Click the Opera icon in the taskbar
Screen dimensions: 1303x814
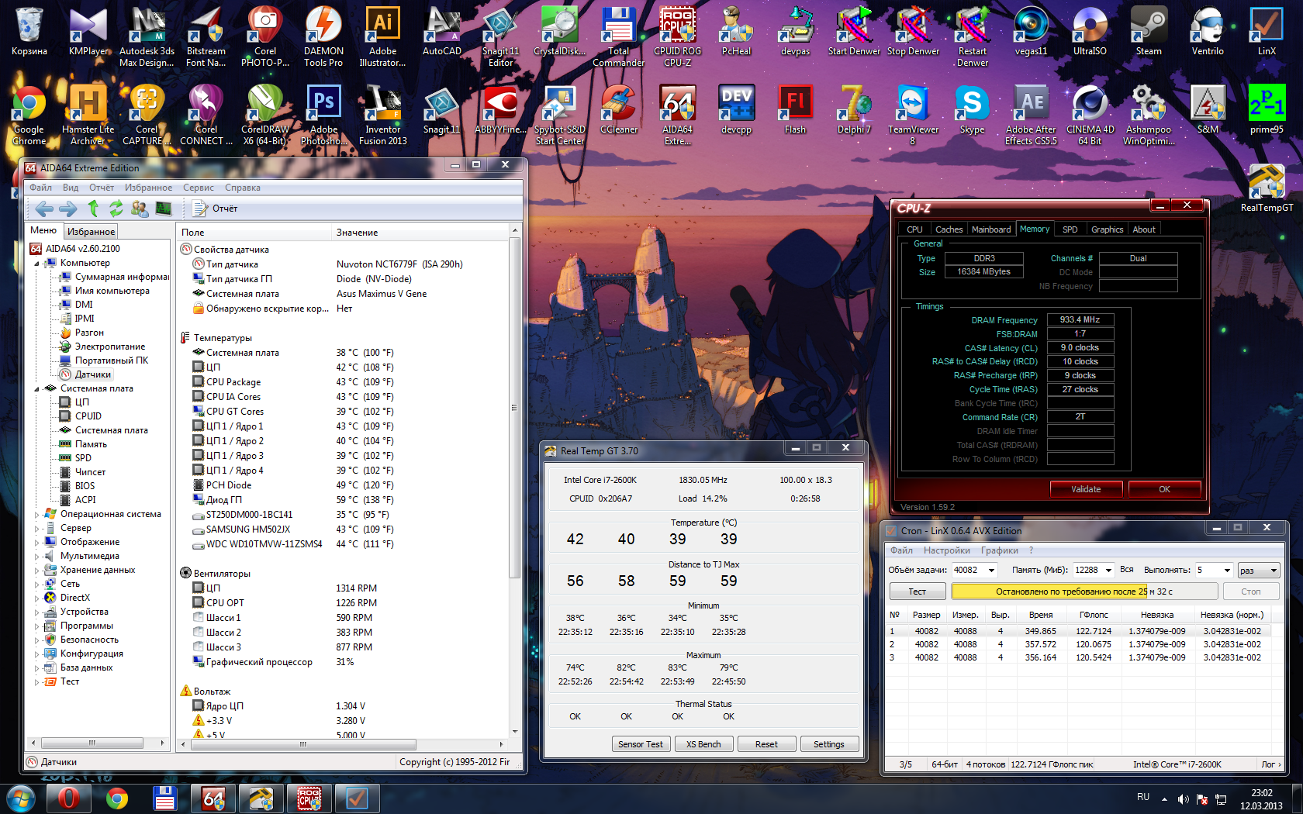click(68, 798)
